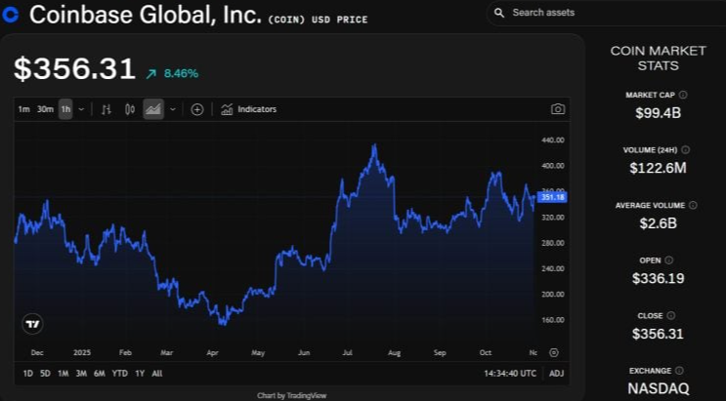This screenshot has width=726, height=401.
Task: Click the Average Volume info icon
Action: tap(693, 206)
